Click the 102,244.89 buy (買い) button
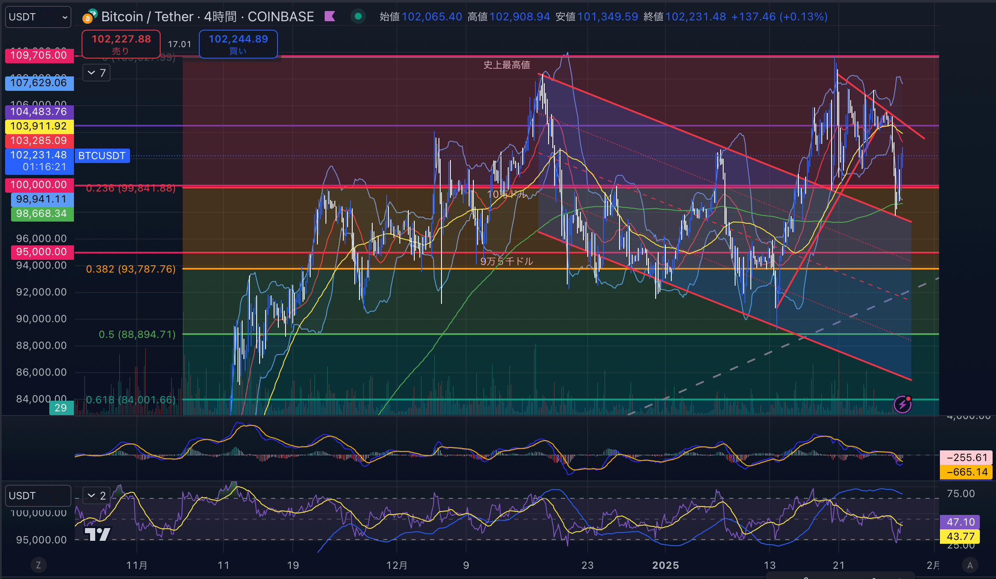996x579 pixels. pos(238,44)
